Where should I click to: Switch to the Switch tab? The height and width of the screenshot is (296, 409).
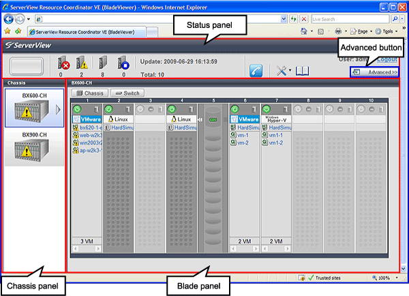pyautogui.click(x=127, y=93)
